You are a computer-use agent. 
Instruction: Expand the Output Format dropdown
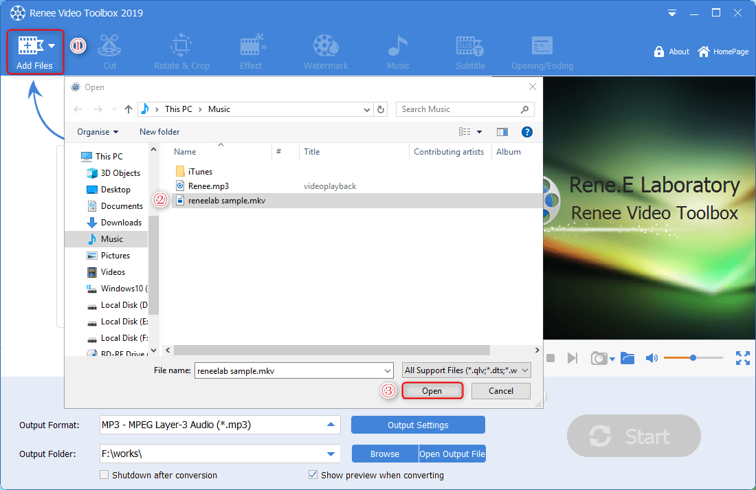[331, 425]
